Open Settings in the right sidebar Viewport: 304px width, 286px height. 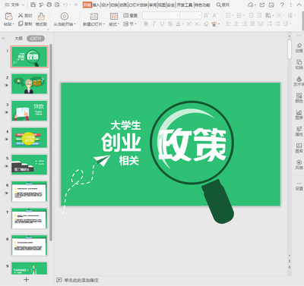point(299,186)
